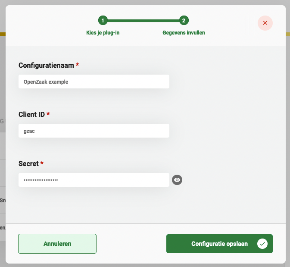Click the red asterisk beside Configuratienaam
Screen dimensions: 290x267
(78, 65)
